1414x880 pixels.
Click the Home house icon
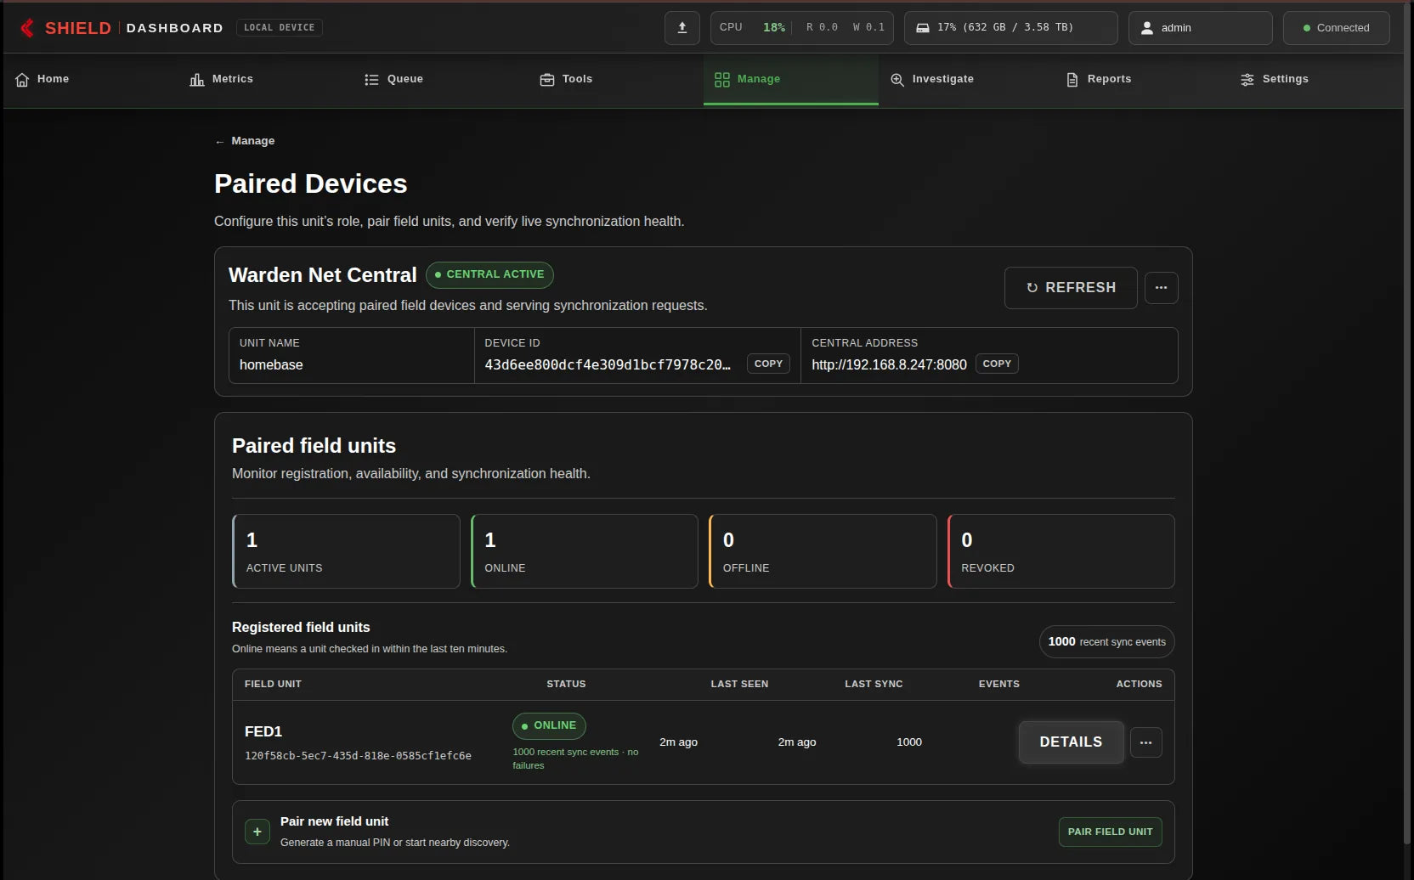coord(22,79)
